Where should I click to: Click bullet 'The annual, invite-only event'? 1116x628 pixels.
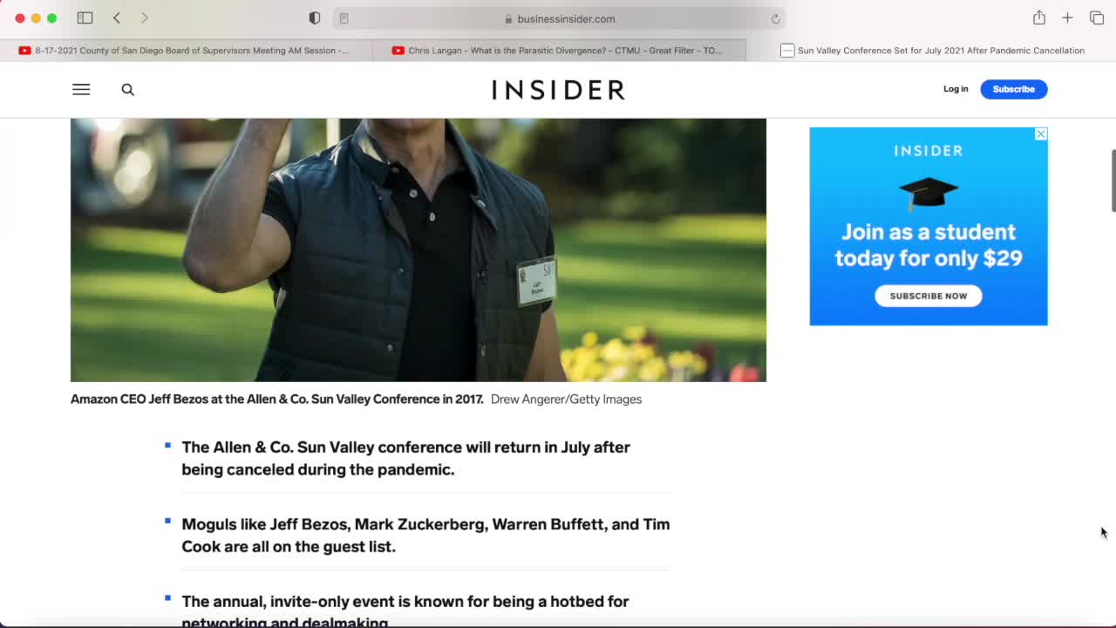pyautogui.click(x=405, y=611)
